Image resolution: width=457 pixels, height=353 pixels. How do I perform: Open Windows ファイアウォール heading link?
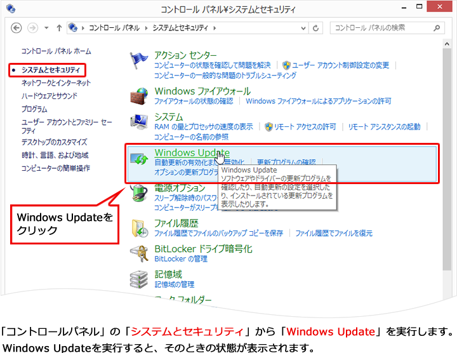coord(202,91)
